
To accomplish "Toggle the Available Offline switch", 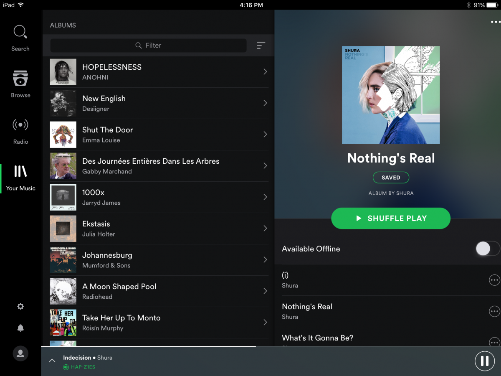I will pyautogui.click(x=488, y=249).
